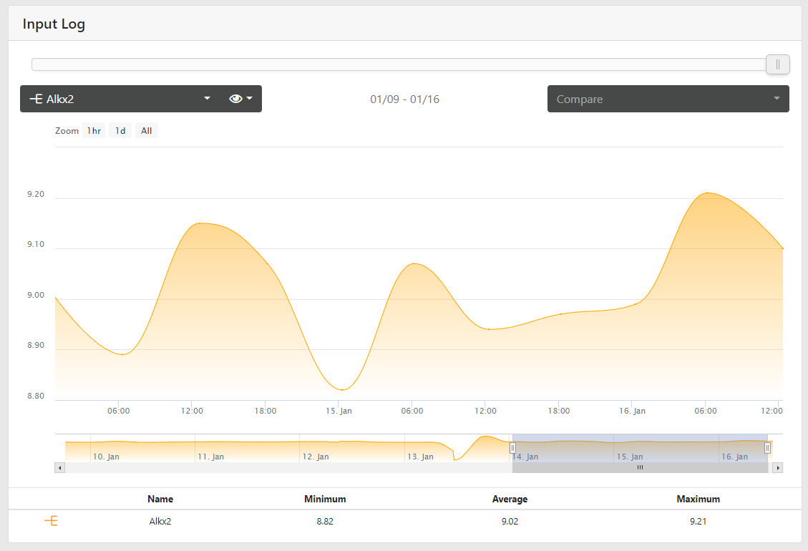Click Alkx2 name in the stats table
The width and height of the screenshot is (808, 551).
160,521
